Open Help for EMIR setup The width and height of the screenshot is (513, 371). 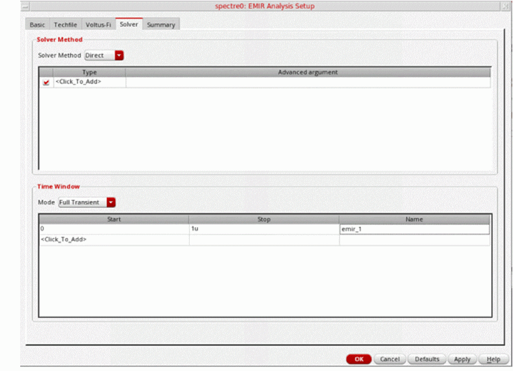(x=493, y=359)
